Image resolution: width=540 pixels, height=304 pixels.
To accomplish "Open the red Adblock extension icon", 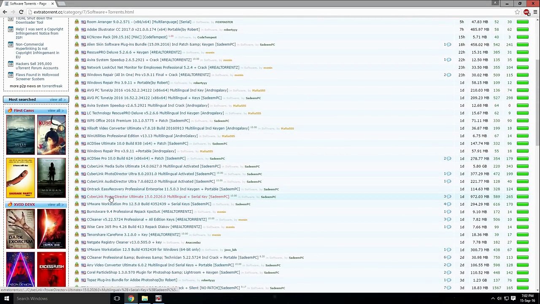I will (526, 12).
